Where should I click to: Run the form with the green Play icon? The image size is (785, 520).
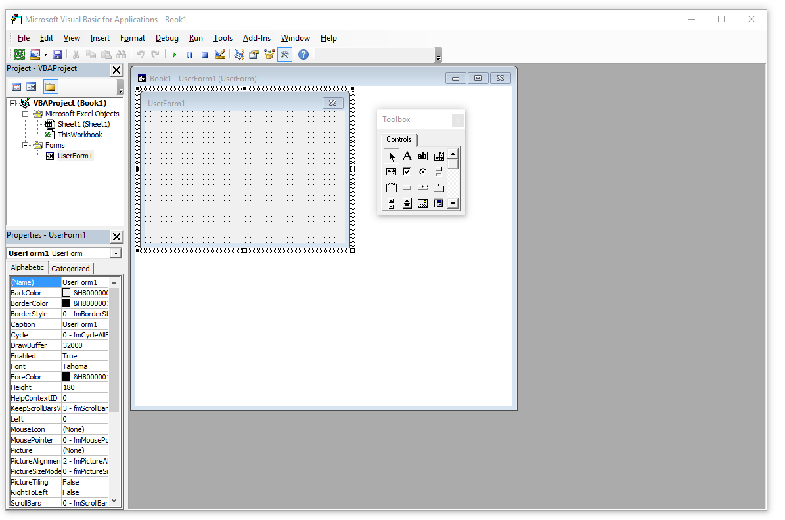coord(174,54)
